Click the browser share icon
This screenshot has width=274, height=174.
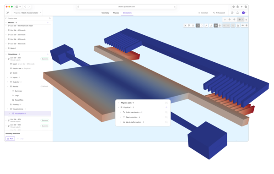pyautogui.click(x=237, y=6)
